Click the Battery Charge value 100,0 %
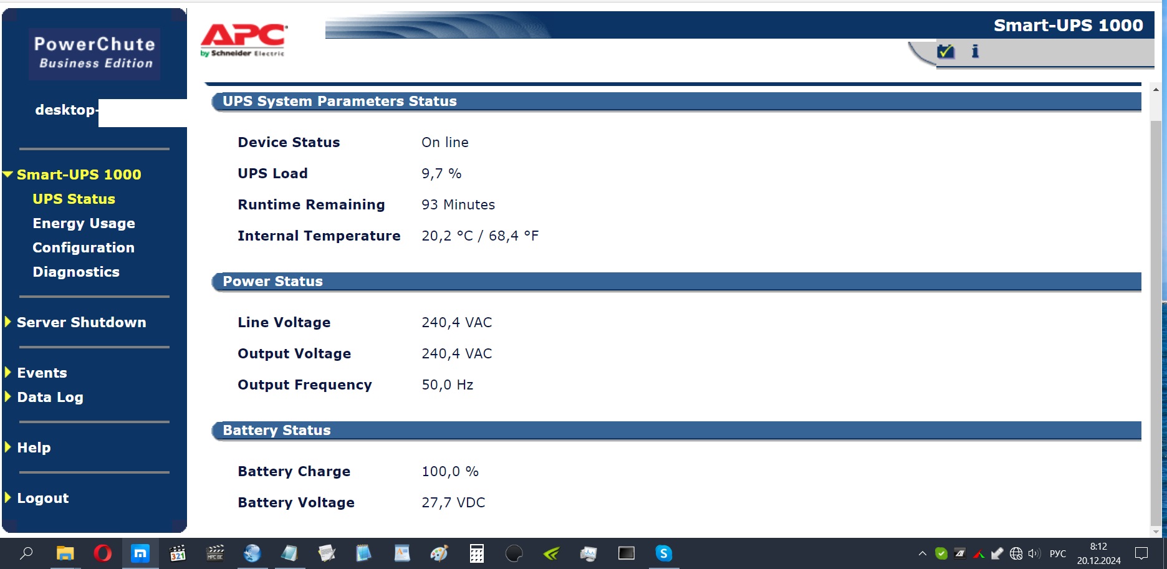The image size is (1167, 569). click(450, 471)
